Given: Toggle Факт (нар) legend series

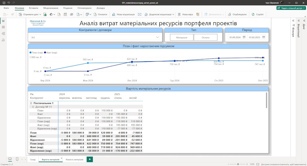Looking at the screenshot, I should [x=50, y=53].
